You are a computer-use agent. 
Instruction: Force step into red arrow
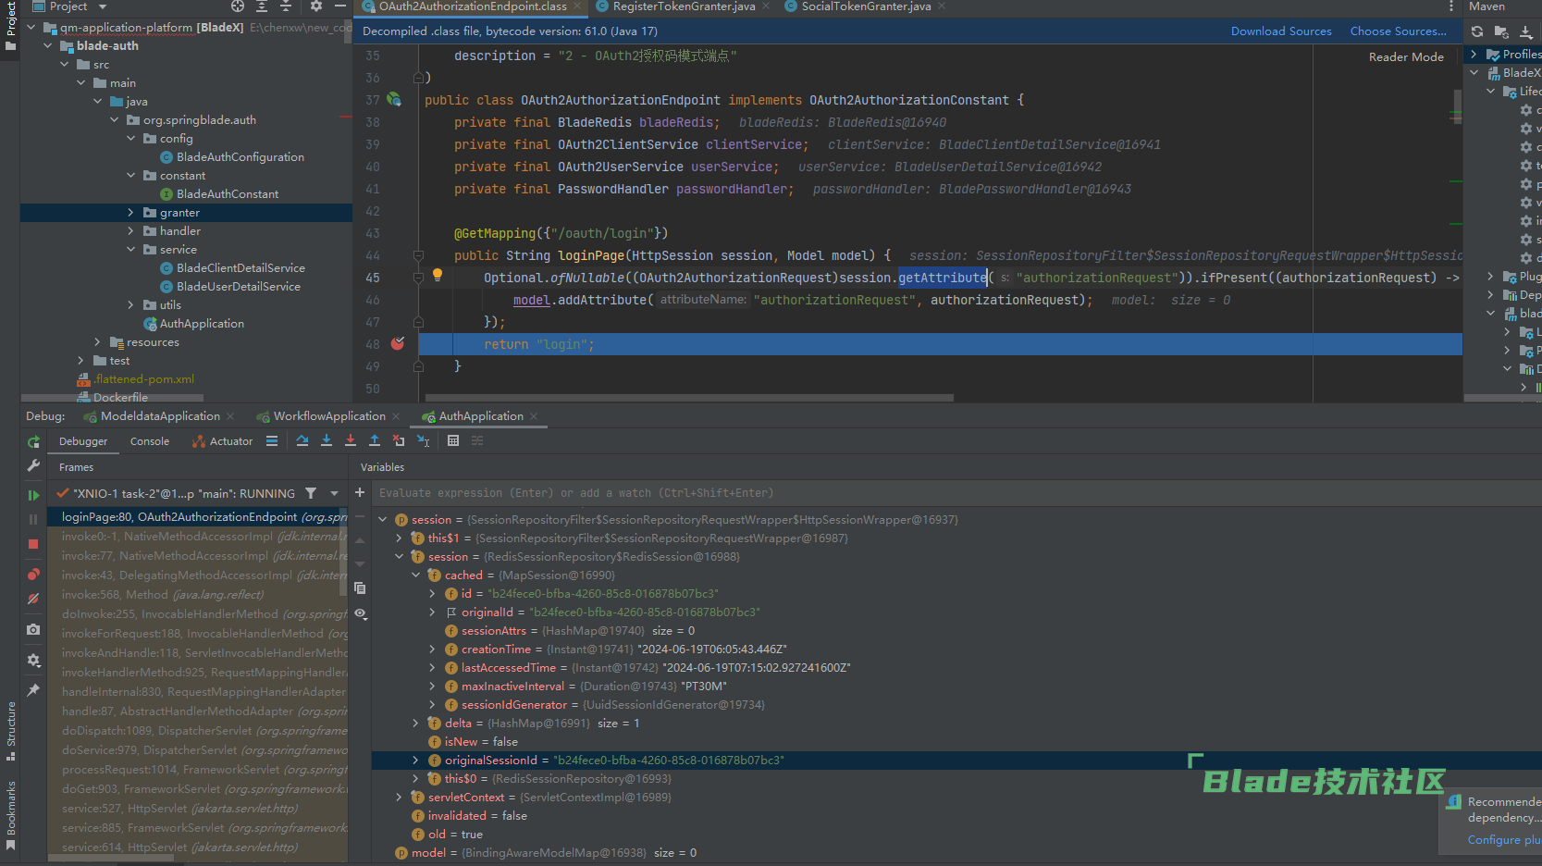[x=351, y=441]
